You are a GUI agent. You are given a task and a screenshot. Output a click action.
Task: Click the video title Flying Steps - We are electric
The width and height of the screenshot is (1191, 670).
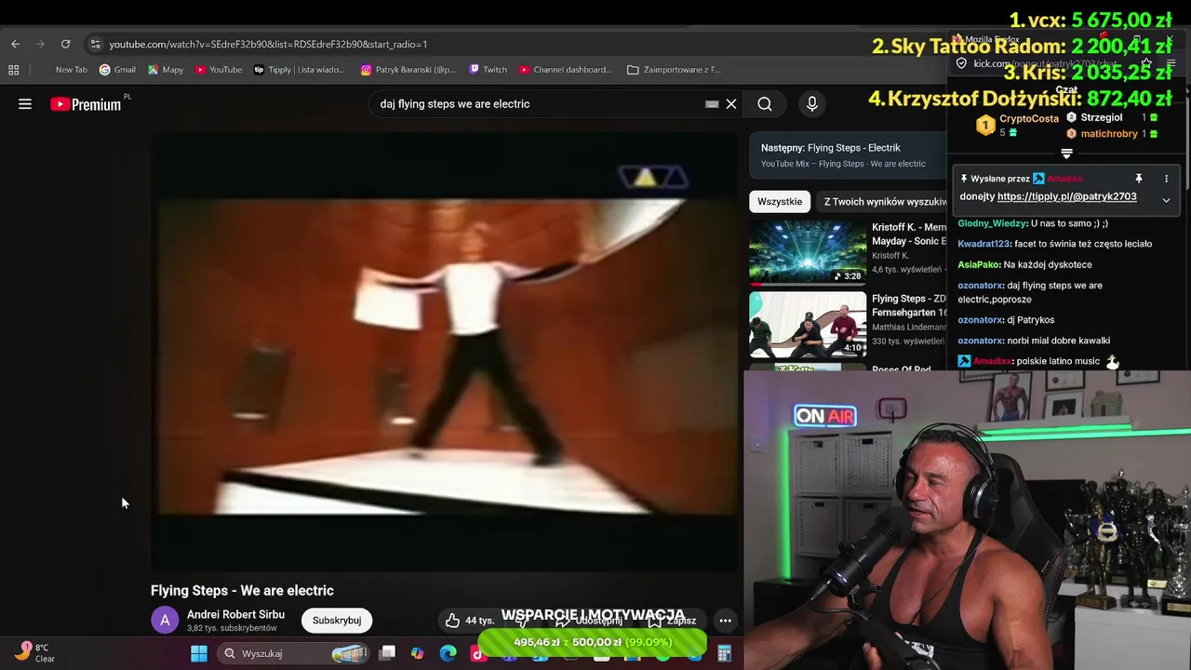[242, 591]
